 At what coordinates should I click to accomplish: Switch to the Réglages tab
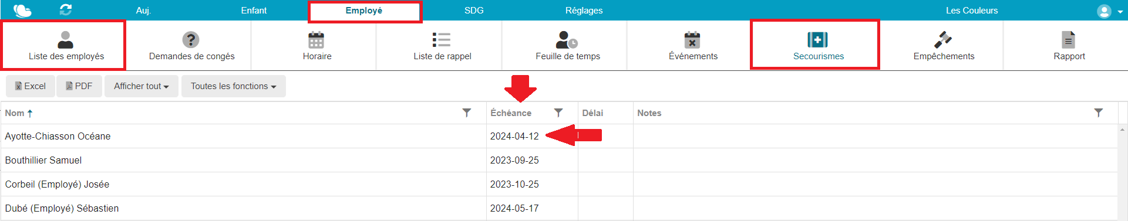[x=584, y=11]
